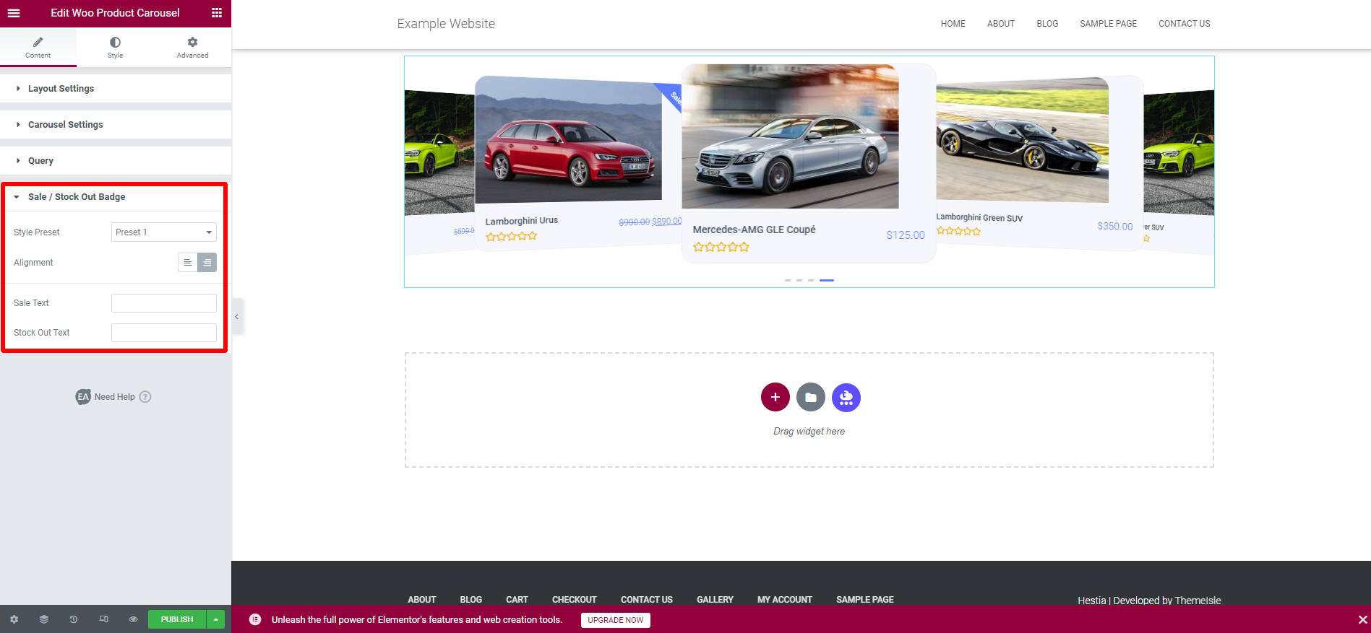Click Sample Page in header navigation
1371x633 pixels.
click(x=1108, y=24)
